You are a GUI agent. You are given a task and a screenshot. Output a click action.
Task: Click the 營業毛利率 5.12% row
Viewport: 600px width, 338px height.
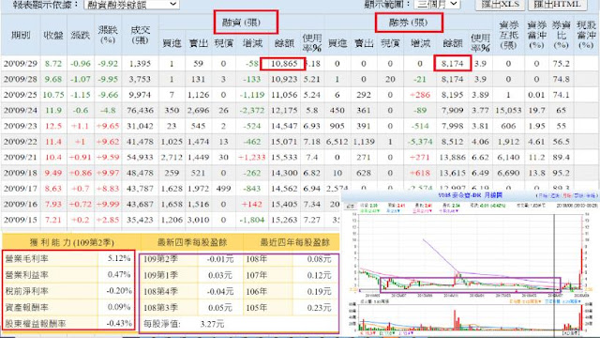click(68, 259)
